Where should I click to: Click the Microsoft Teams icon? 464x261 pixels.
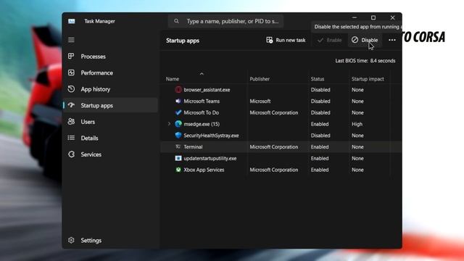178,101
